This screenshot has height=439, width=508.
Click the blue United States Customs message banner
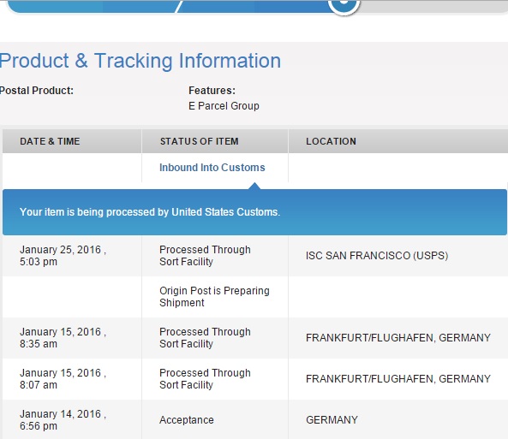254,212
